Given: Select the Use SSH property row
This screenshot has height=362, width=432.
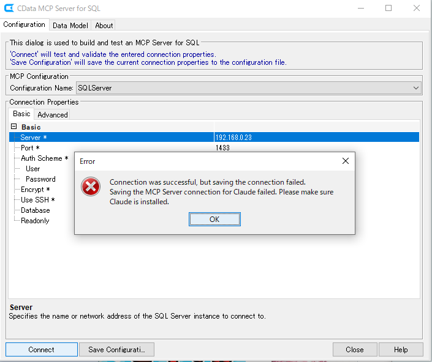Looking at the screenshot, I should click(38, 199).
